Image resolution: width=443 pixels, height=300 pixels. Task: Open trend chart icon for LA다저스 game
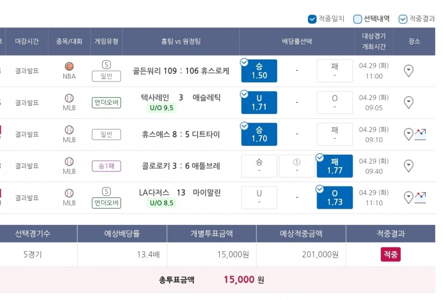click(420, 197)
